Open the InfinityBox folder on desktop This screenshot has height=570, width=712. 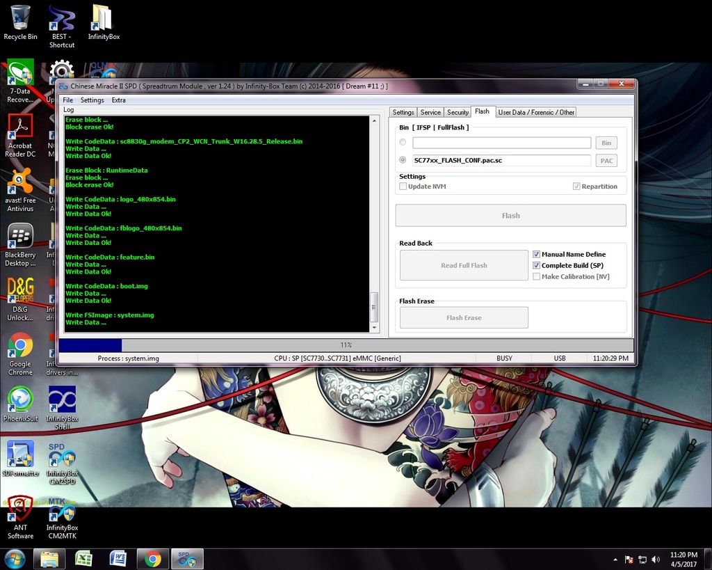[104, 22]
